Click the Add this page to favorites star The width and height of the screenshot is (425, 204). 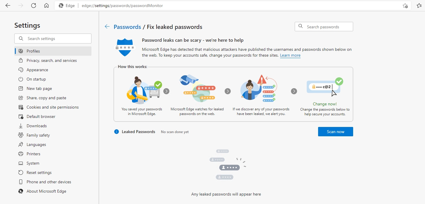point(405,6)
